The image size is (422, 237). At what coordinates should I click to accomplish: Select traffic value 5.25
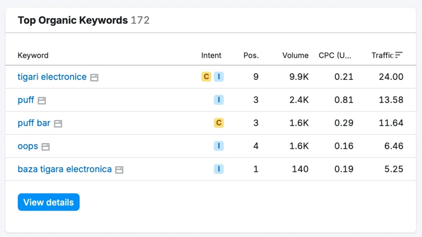coord(394,169)
